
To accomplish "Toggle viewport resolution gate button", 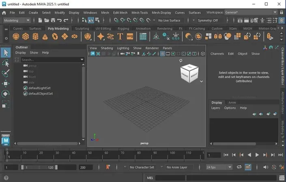I will 173,54.
